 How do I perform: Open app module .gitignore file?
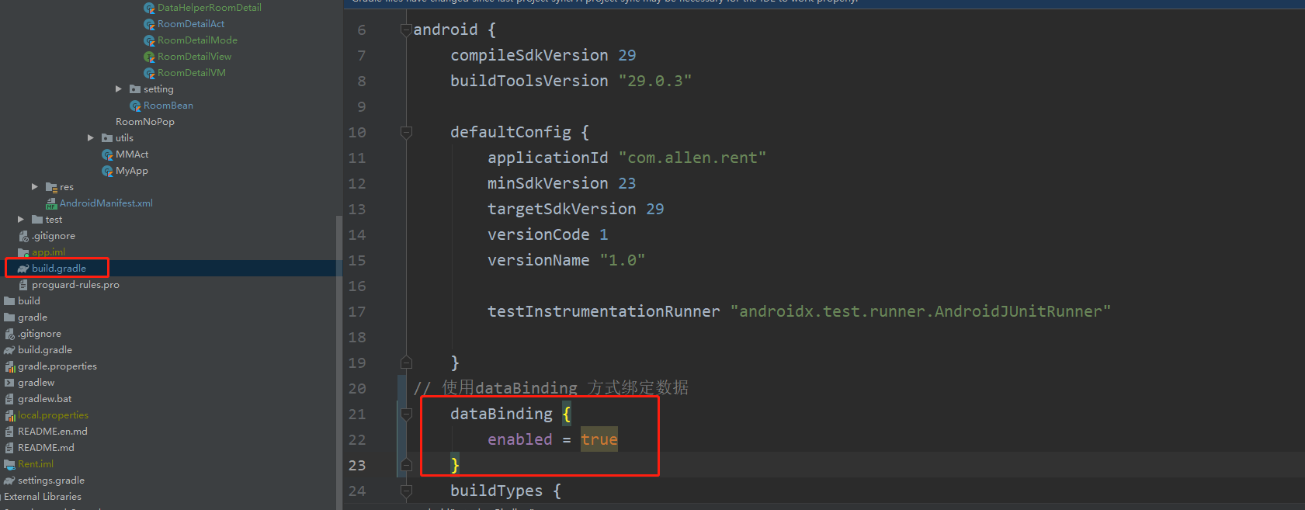pos(54,236)
